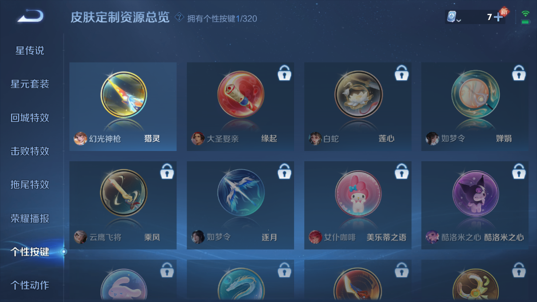Screen dimensions: 537x302
Task: Select the 美乐蒂之语 Melody key icon
Action: (358, 194)
